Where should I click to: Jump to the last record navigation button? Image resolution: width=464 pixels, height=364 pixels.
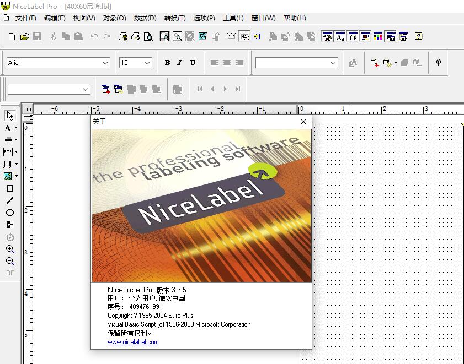[x=238, y=89]
